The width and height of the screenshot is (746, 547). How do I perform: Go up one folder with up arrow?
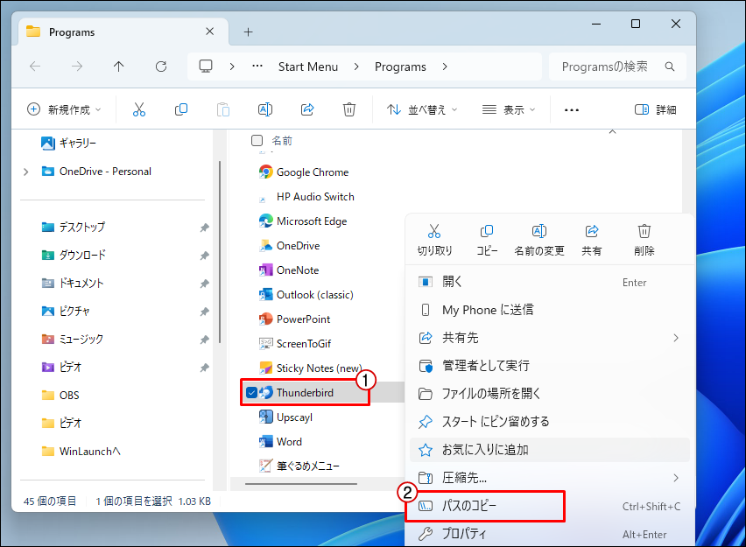pyautogui.click(x=119, y=67)
